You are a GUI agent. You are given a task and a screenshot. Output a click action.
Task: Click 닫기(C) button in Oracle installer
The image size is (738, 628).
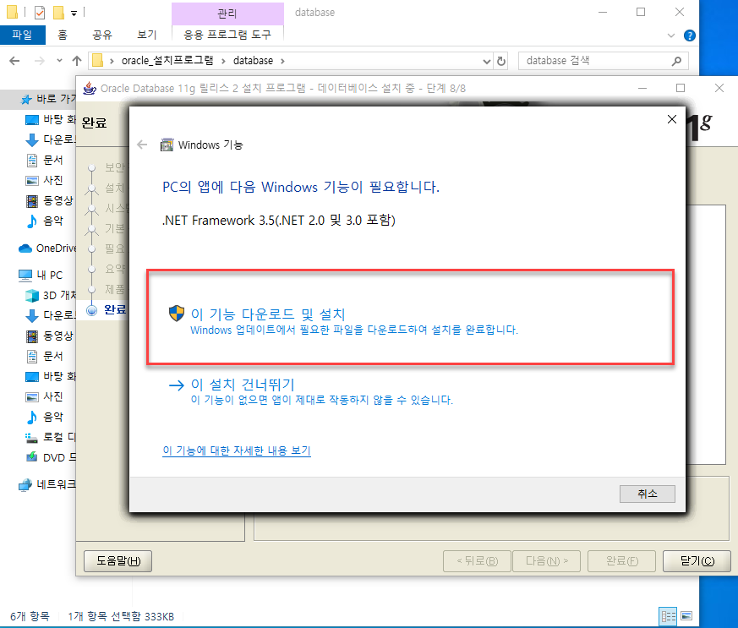click(x=697, y=560)
